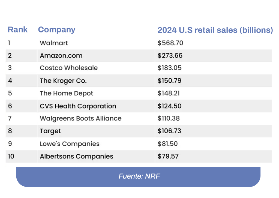Click the Costco Wholesale row name

[69, 68]
